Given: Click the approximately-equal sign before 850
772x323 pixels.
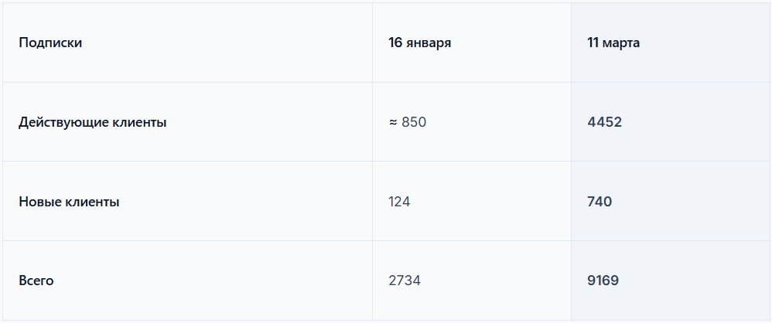Looking at the screenshot, I should (x=393, y=122).
